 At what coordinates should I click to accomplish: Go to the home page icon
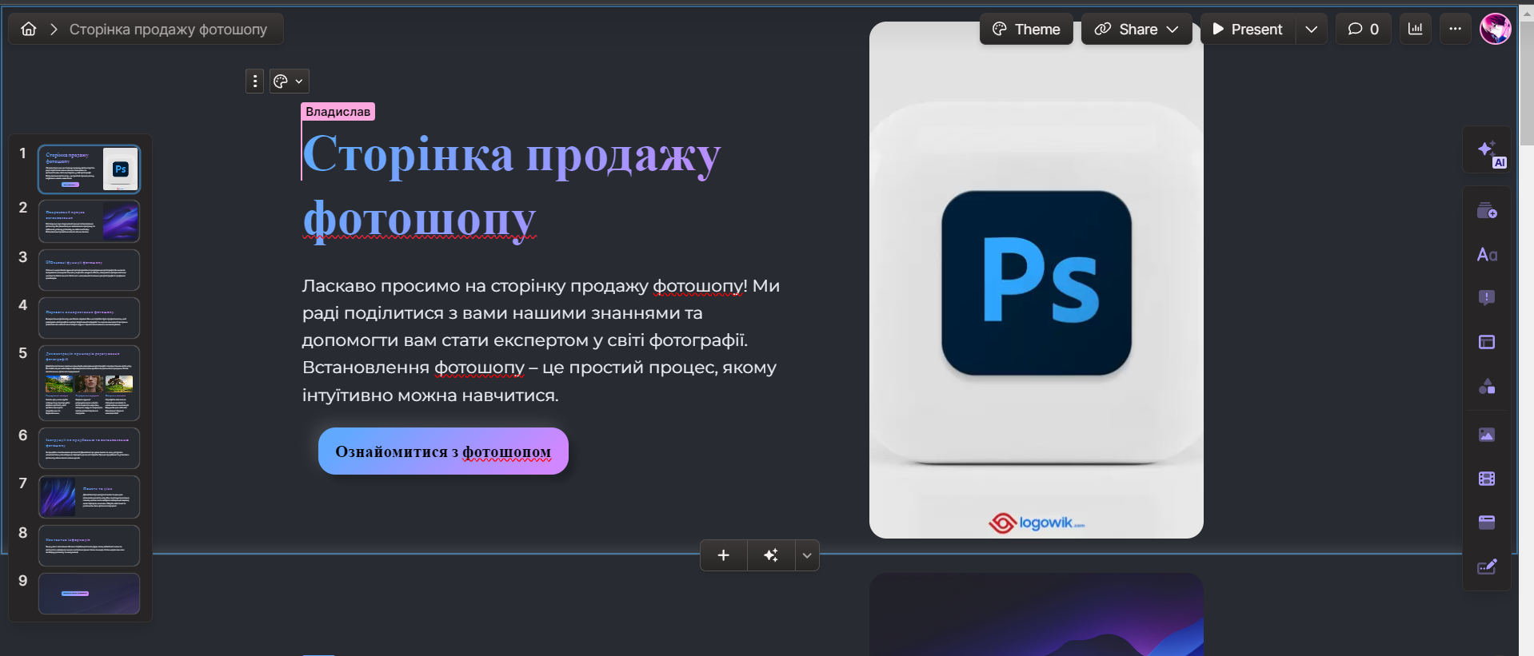[x=29, y=29]
